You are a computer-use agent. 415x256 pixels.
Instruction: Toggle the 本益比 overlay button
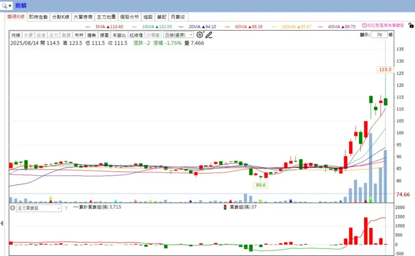coord(119,35)
